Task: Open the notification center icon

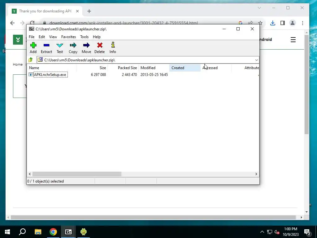Action: click(x=307, y=232)
